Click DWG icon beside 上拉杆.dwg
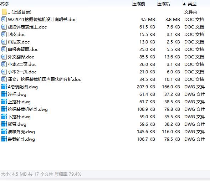Screen dimensions: 210x181 pyautogui.click(x=4, y=102)
